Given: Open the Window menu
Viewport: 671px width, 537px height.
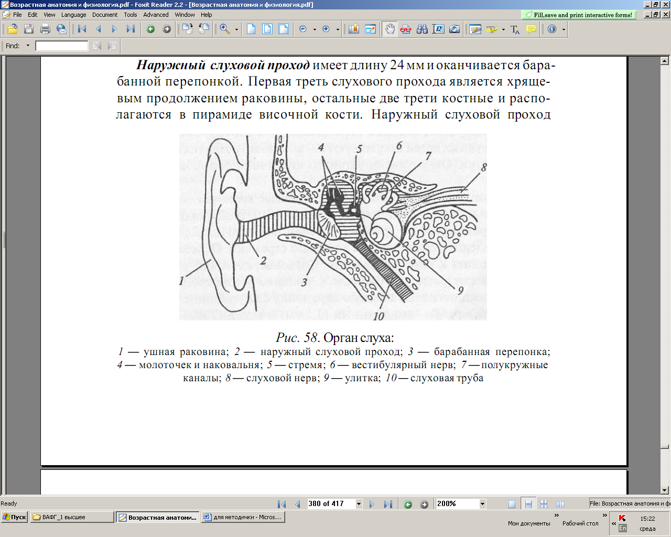Looking at the screenshot, I should [185, 15].
